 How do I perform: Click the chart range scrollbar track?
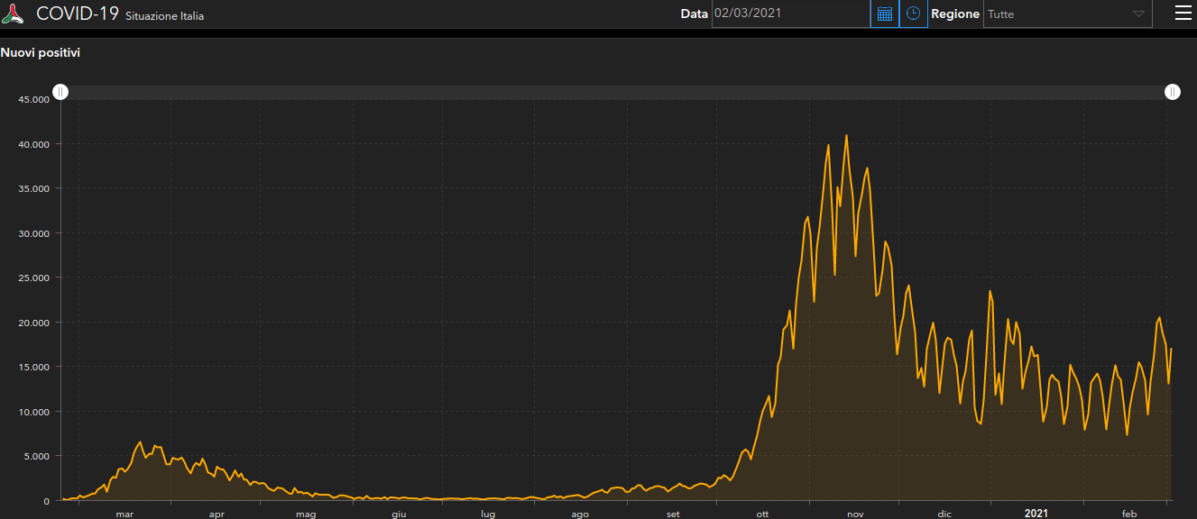pyautogui.click(x=613, y=92)
